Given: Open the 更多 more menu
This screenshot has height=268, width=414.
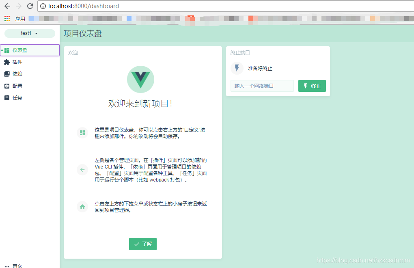Looking at the screenshot, I should tap(14, 266).
